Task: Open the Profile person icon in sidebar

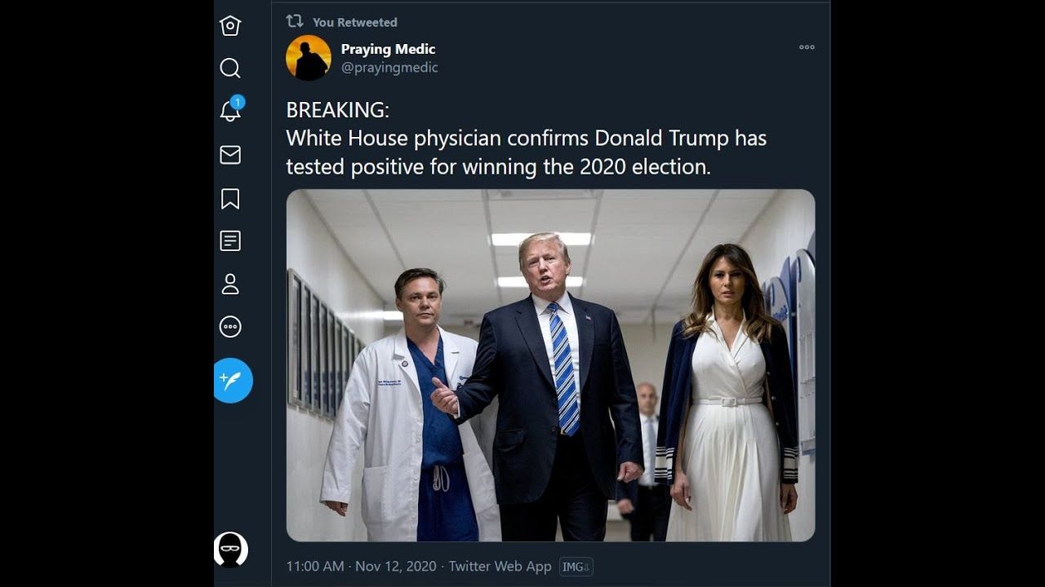Action: pyautogui.click(x=230, y=284)
